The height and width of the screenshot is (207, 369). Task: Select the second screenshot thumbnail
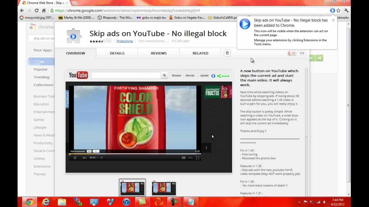coord(164,187)
